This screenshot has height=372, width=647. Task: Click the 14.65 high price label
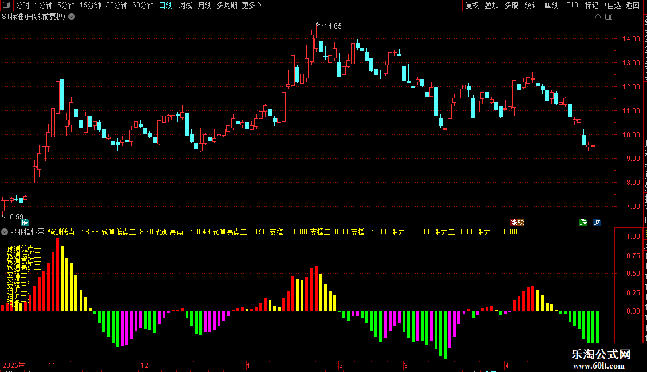pyautogui.click(x=333, y=26)
